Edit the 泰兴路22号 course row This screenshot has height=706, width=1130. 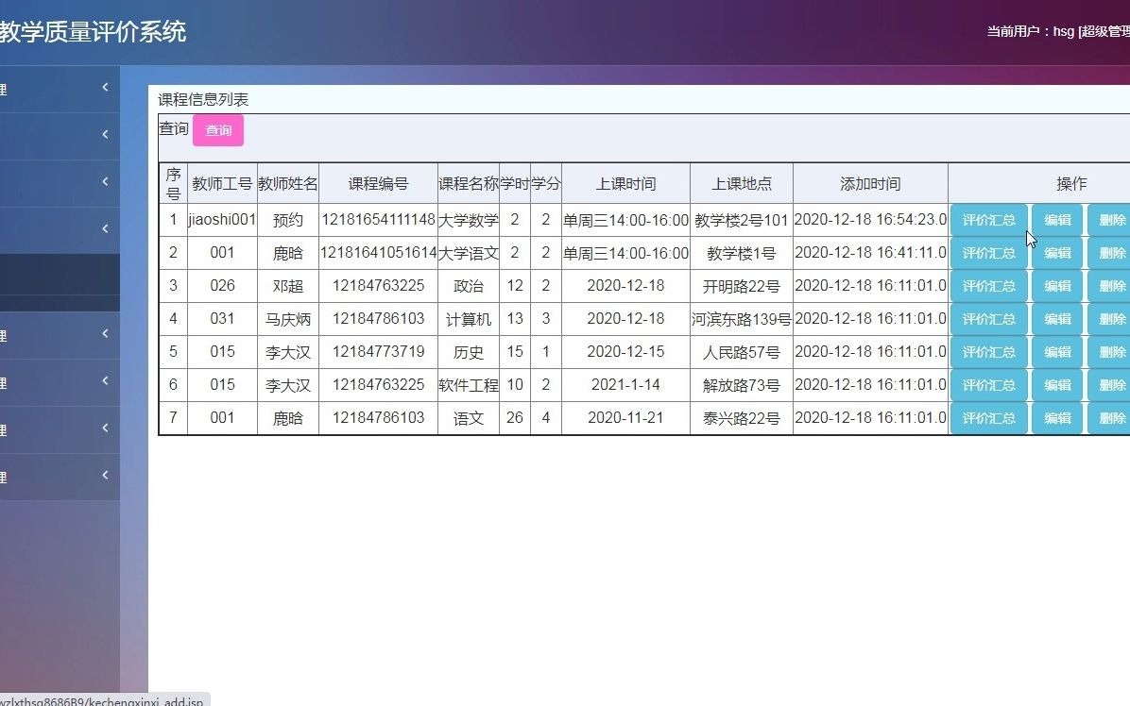pyautogui.click(x=1057, y=419)
